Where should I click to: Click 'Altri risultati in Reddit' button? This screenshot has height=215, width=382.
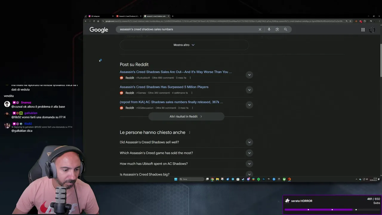186,116
